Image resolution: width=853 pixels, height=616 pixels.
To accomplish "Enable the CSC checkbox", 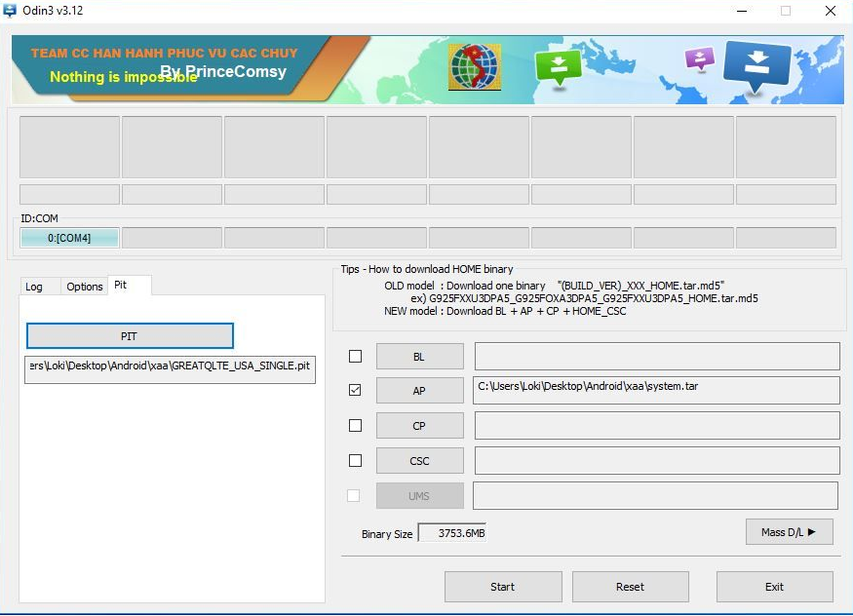I will (355, 460).
